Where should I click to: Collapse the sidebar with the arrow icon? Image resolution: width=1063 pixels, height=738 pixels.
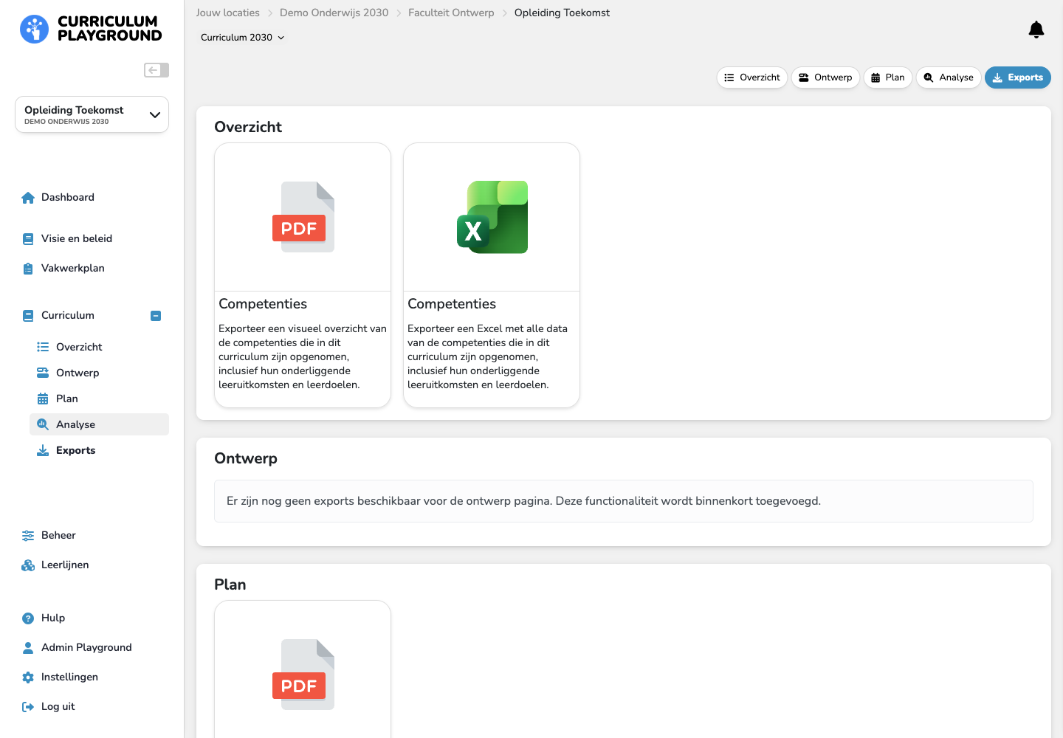[x=156, y=70]
